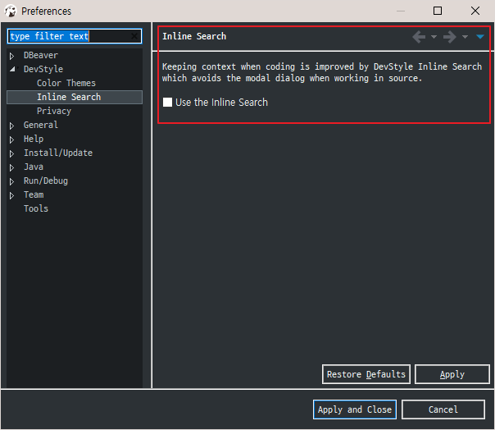Image resolution: width=495 pixels, height=430 pixels.
Task: Click Apply and Close button
Action: (x=355, y=409)
